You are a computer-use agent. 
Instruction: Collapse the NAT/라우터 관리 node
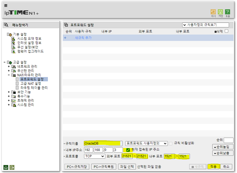tap(9, 75)
